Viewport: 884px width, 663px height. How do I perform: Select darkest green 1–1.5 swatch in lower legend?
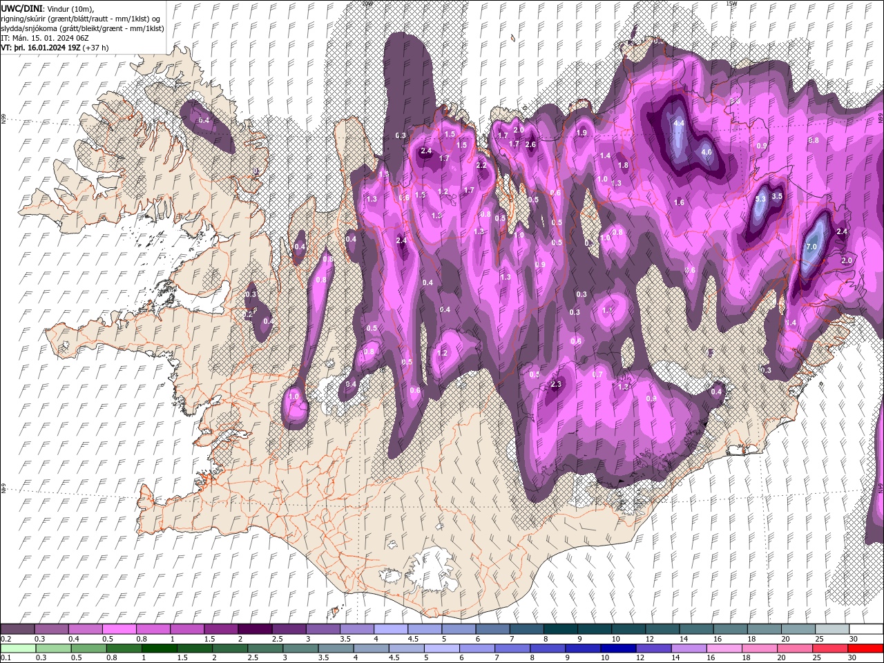coord(159,648)
